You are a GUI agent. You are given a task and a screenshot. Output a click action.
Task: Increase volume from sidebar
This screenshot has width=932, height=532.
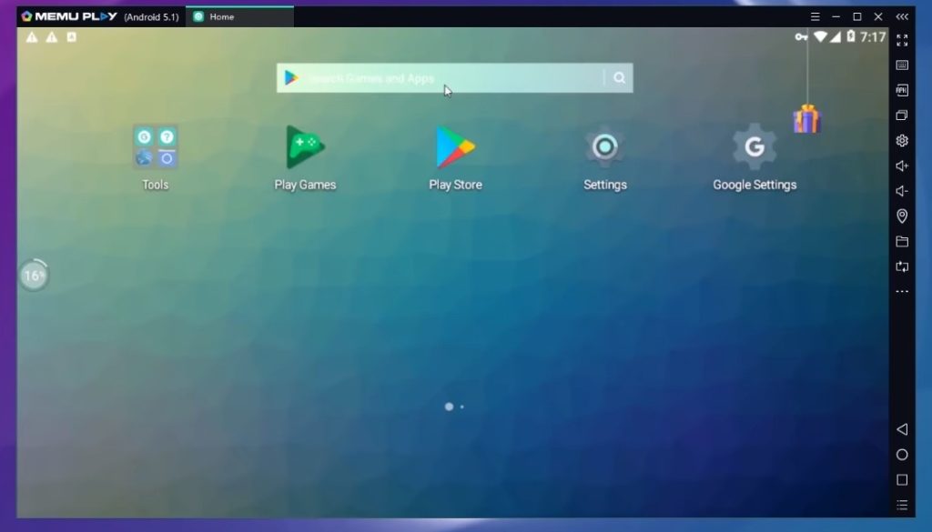click(x=902, y=166)
